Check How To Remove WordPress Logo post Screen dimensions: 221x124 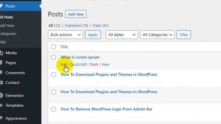tap(54, 109)
